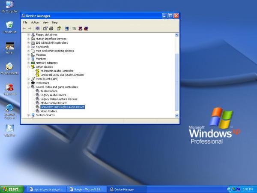Click the system tray clock showing 3:51 PM
The width and height of the screenshot is (257, 193).
click(248, 190)
